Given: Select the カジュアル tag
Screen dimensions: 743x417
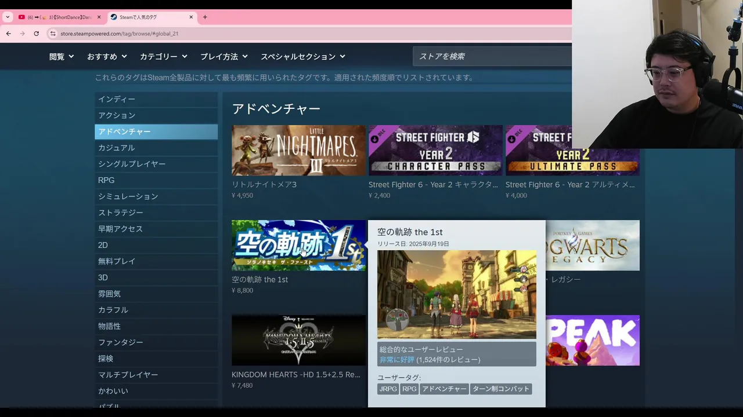Looking at the screenshot, I should [156, 148].
